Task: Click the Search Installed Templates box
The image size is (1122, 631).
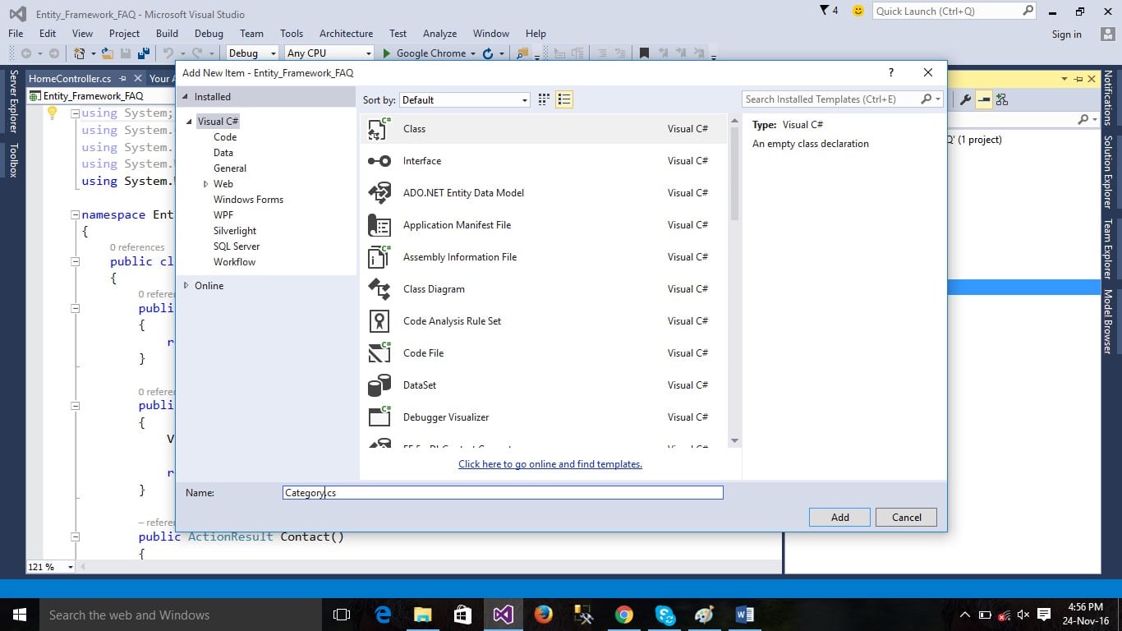Action: tap(842, 99)
